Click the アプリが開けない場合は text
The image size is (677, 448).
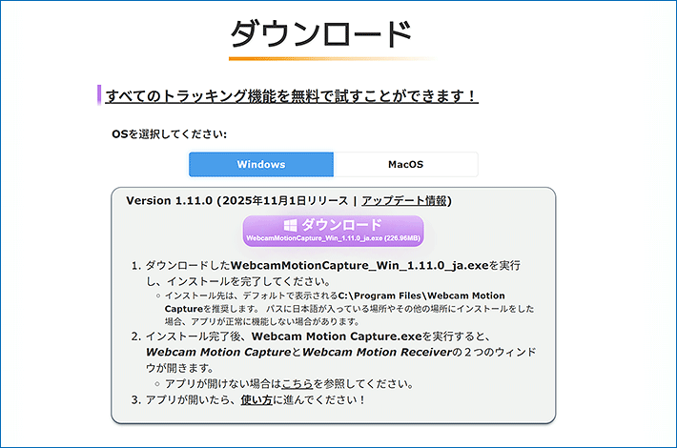click(223, 384)
